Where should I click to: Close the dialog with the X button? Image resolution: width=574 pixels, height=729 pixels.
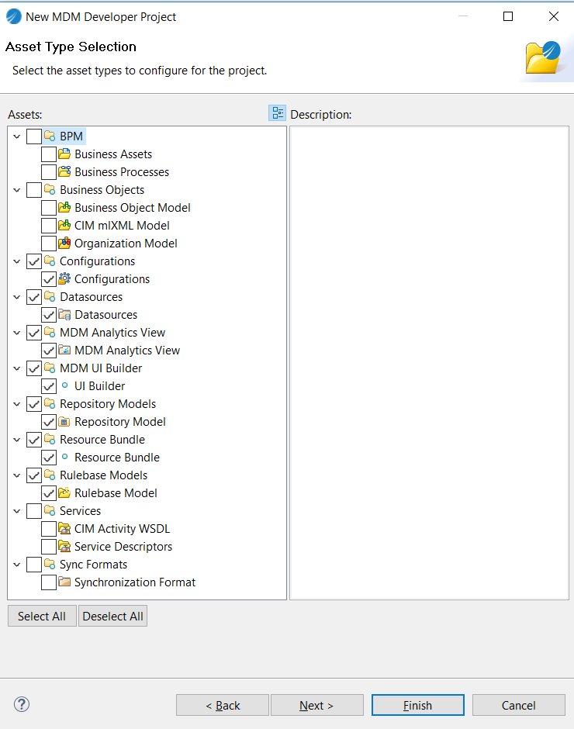point(554,16)
